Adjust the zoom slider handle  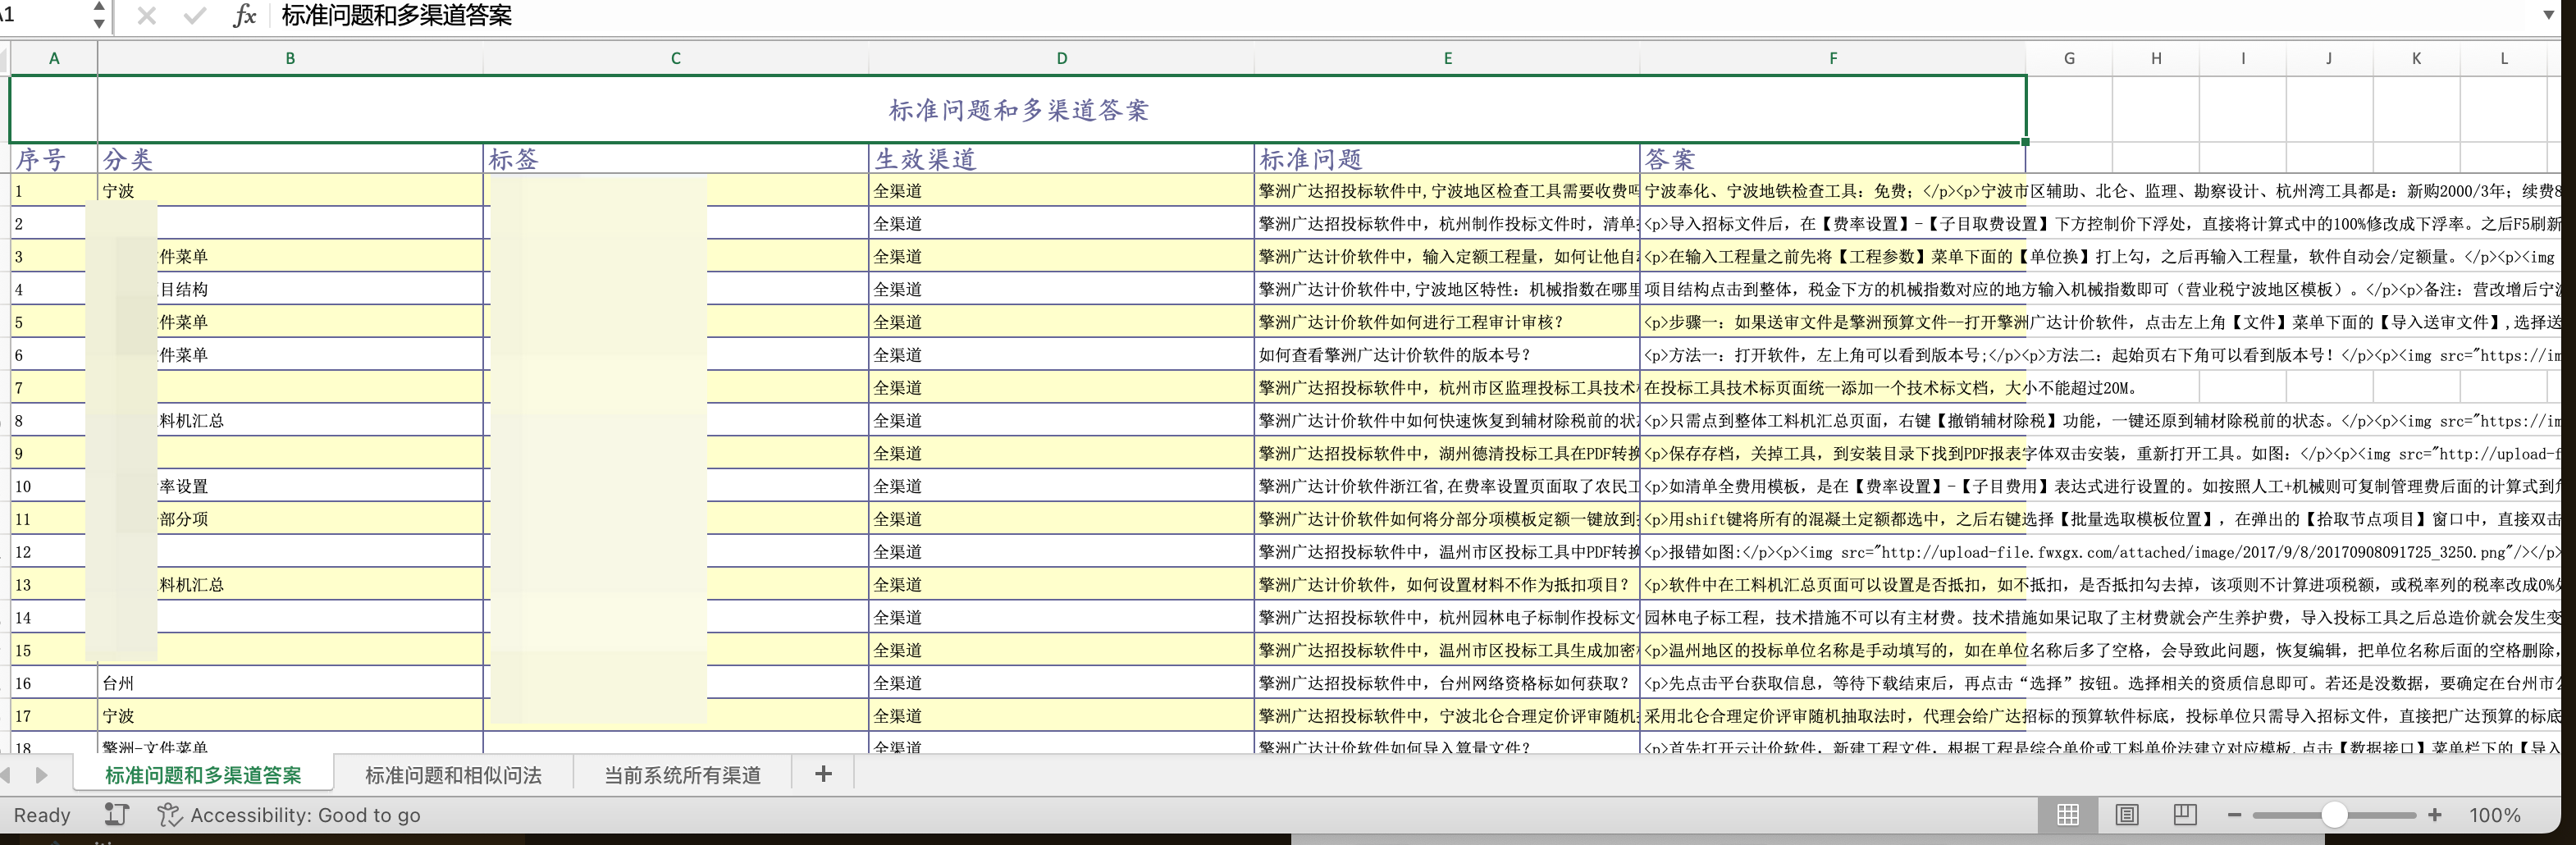2336,815
